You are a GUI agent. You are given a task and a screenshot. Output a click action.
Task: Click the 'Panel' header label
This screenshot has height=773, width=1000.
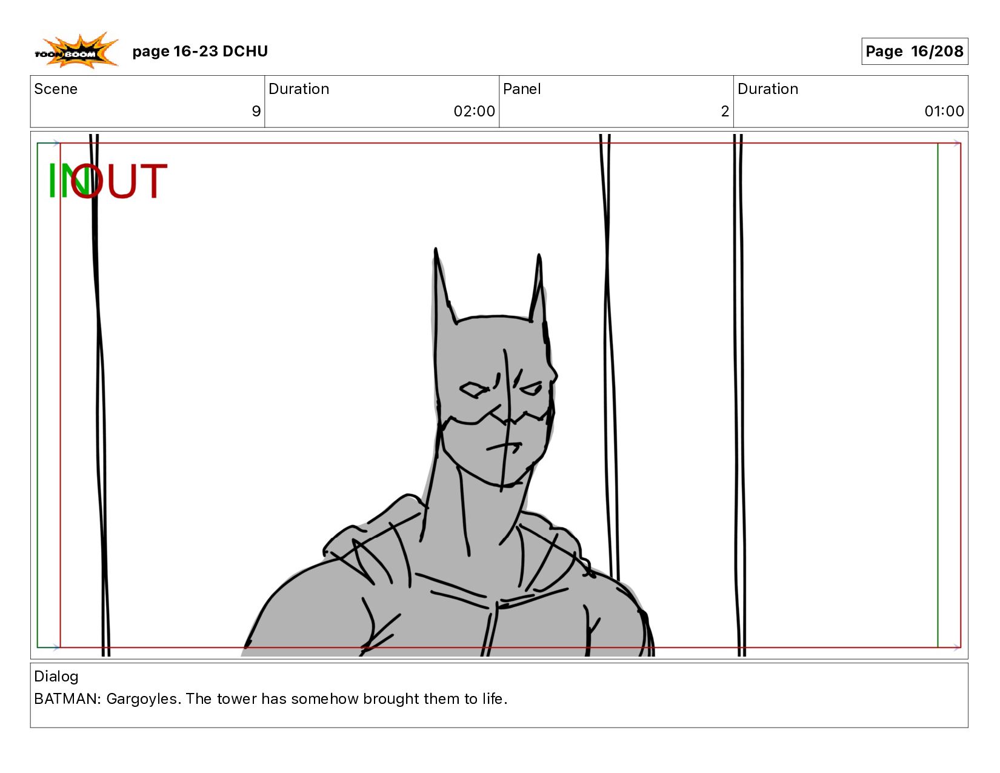[x=522, y=89]
